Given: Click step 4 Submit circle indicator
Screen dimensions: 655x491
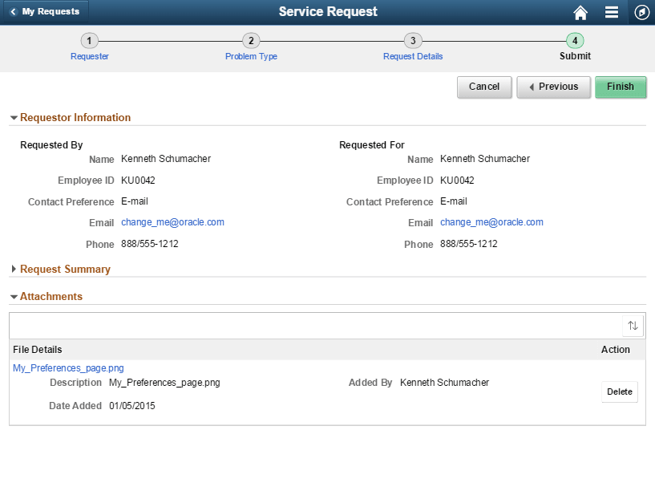Looking at the screenshot, I should 575,40.
